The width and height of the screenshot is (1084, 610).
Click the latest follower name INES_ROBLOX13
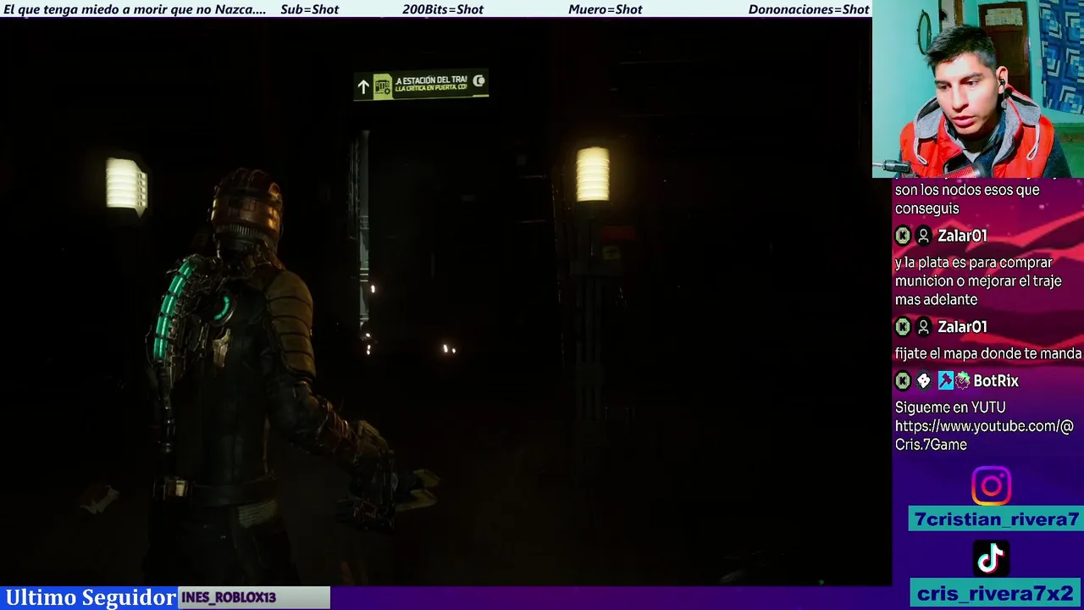229,597
